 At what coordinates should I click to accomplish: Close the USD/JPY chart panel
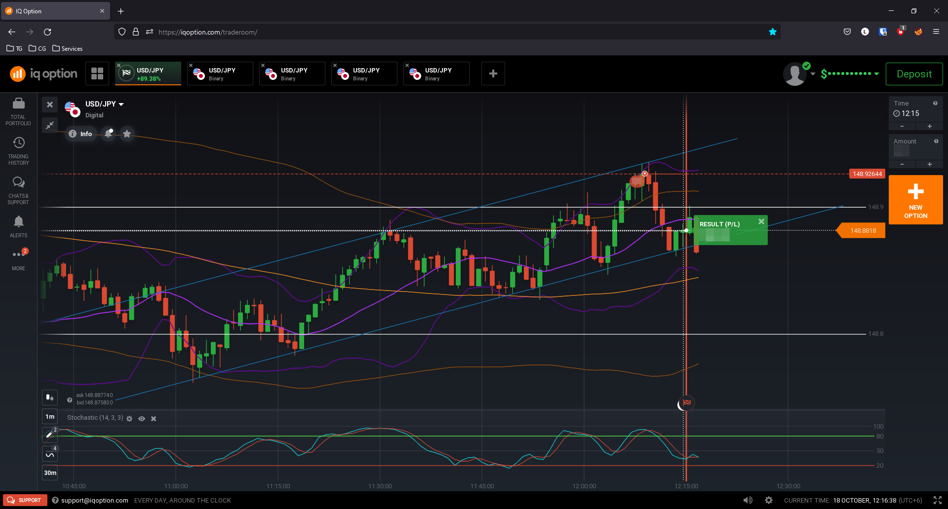[x=50, y=105]
